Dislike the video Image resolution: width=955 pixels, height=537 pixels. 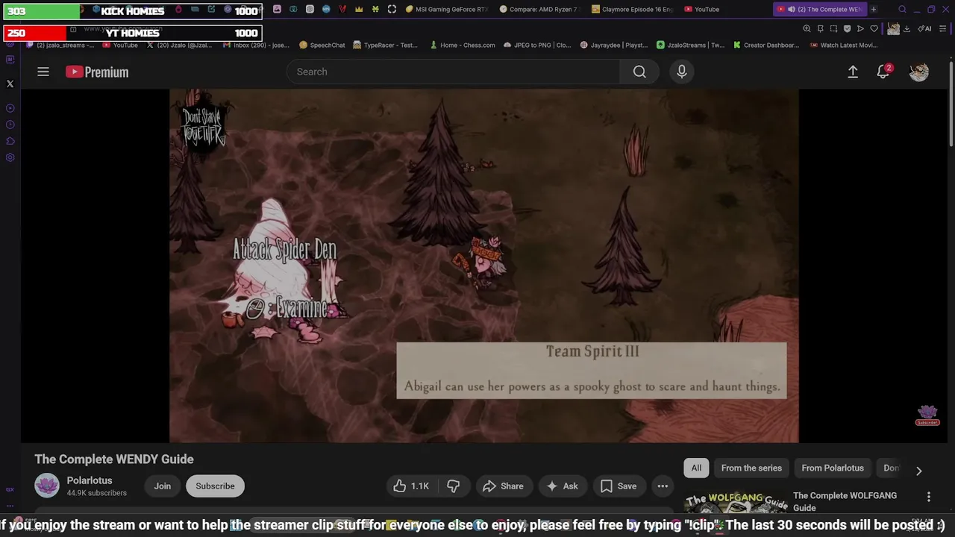[x=454, y=486]
